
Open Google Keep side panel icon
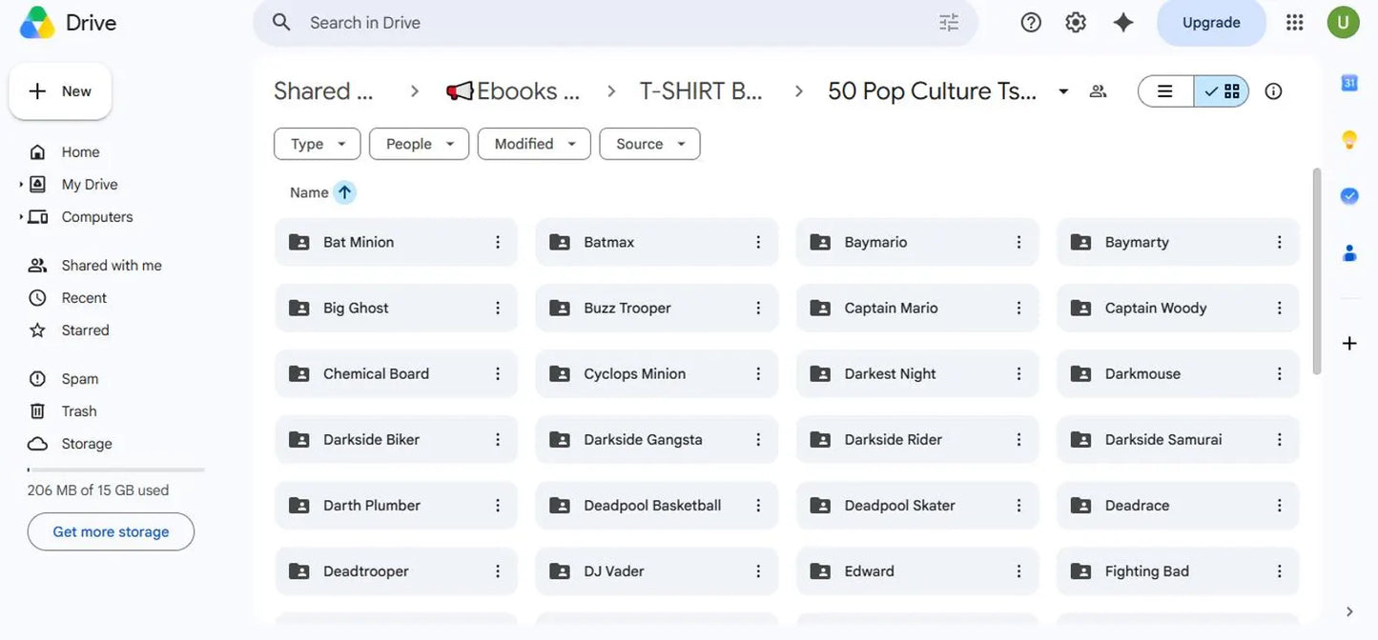1349,139
